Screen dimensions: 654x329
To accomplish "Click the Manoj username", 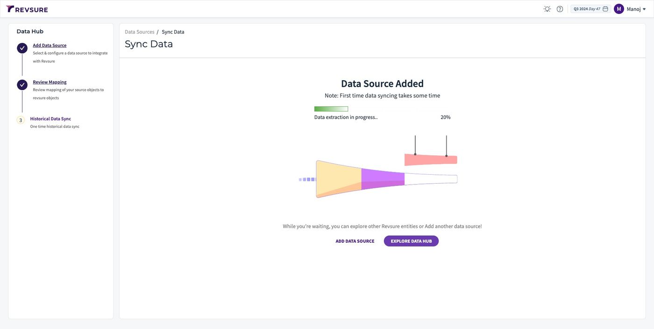I will [633, 9].
